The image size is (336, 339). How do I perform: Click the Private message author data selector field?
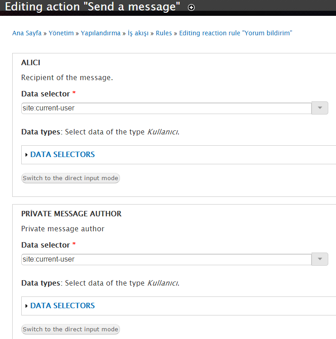(166, 260)
